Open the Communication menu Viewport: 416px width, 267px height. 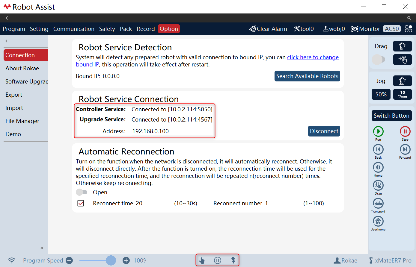74,29
